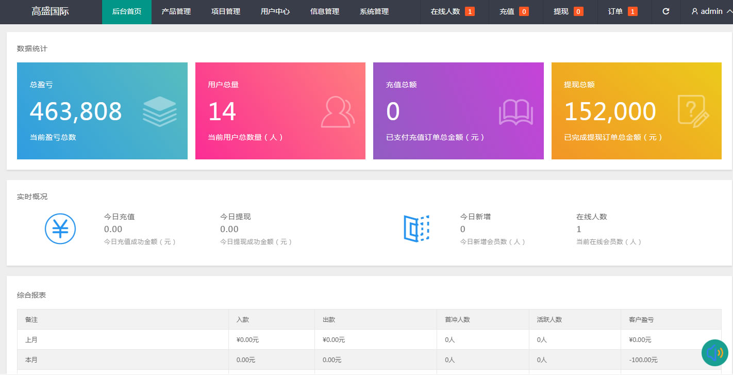Open the 系统管理 menu
Screen dimensions: 733x375
tap(374, 11)
